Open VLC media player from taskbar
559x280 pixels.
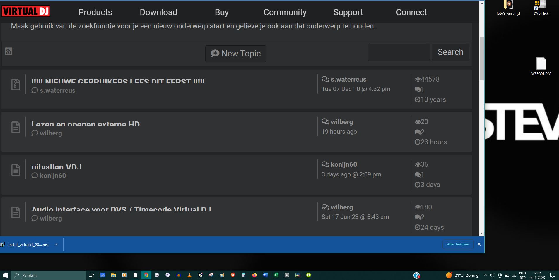[x=189, y=275]
